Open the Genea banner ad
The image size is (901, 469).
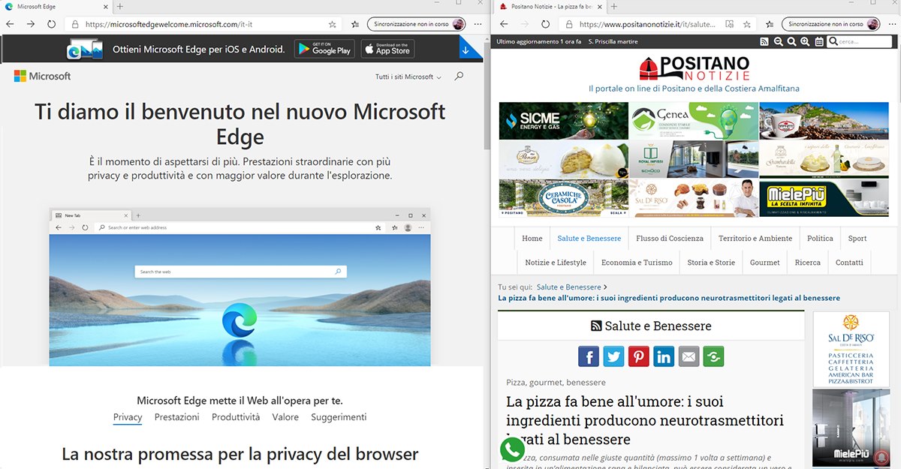pyautogui.click(x=694, y=121)
